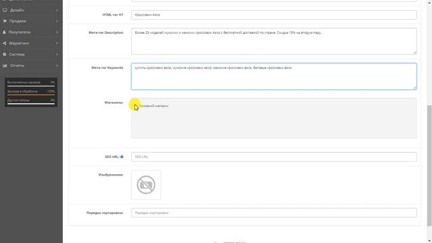432x243 pixels.
Task: Click the Заказов в обработке progress bar
Action: [x=31, y=94]
